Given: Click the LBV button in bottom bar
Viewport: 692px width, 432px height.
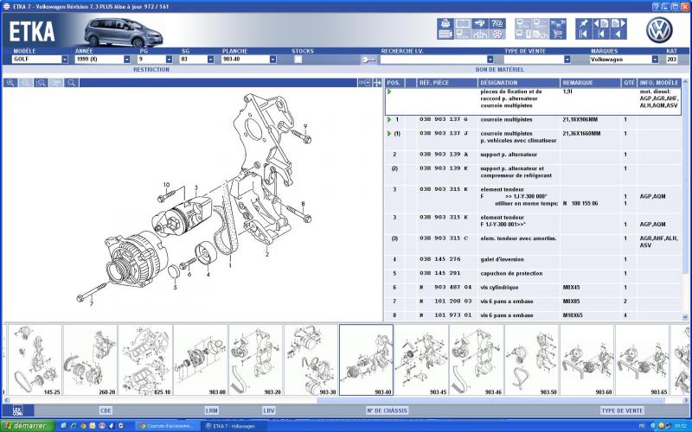Looking at the screenshot, I should pos(269,410).
